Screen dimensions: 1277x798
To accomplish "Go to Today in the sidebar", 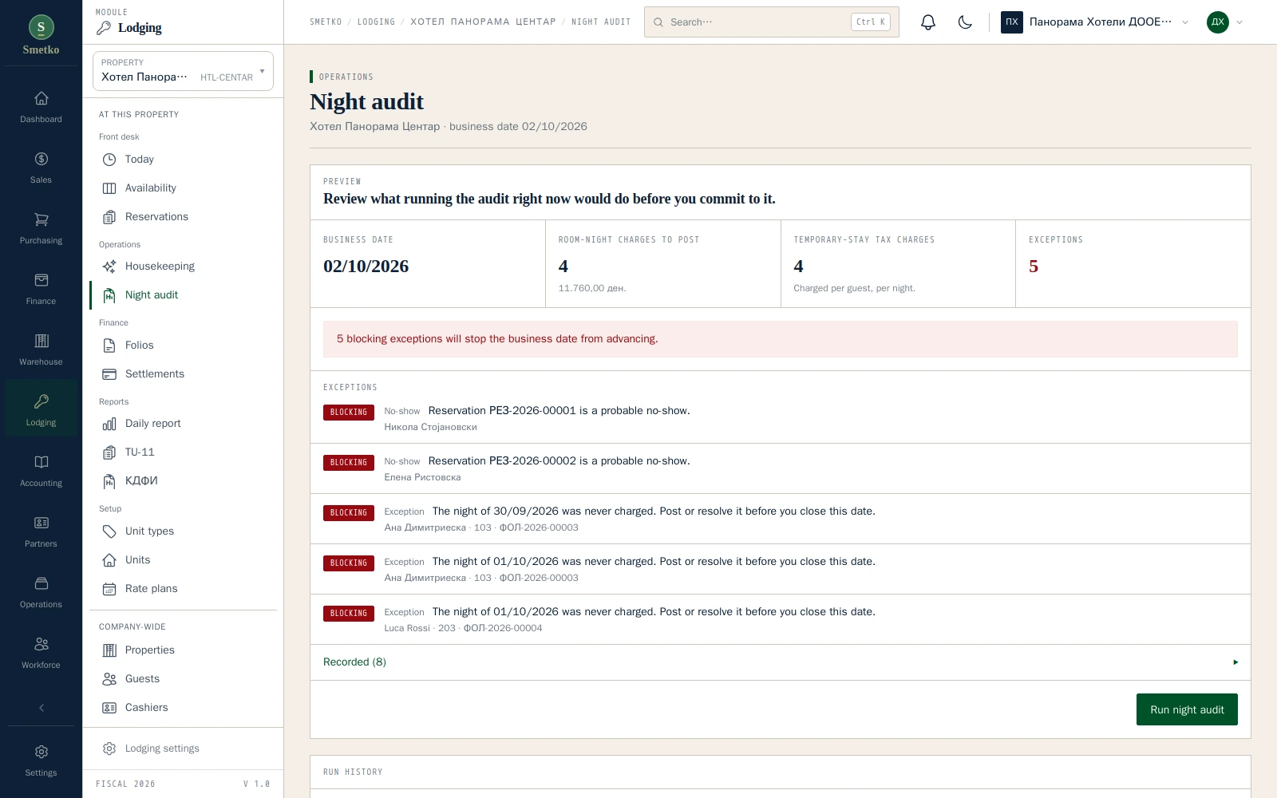I will coord(183,160).
